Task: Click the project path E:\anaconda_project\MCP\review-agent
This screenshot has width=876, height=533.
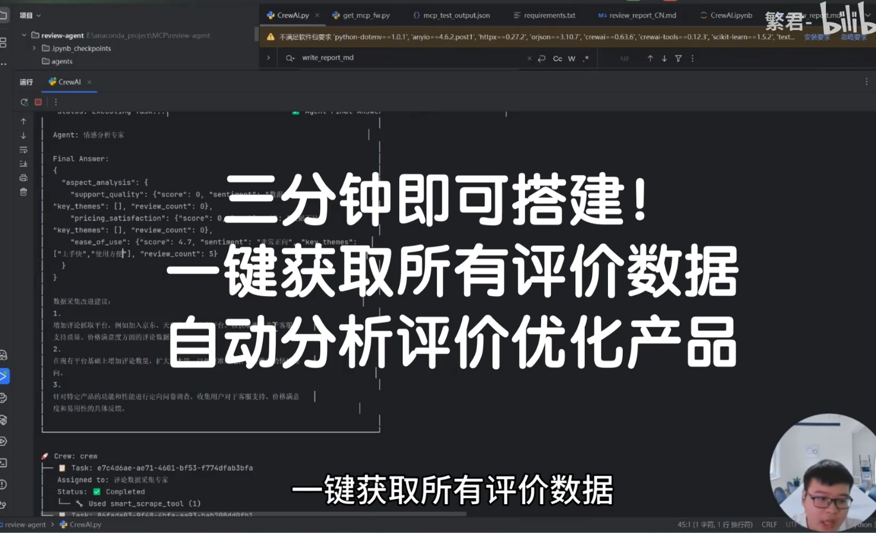Action: coord(148,35)
